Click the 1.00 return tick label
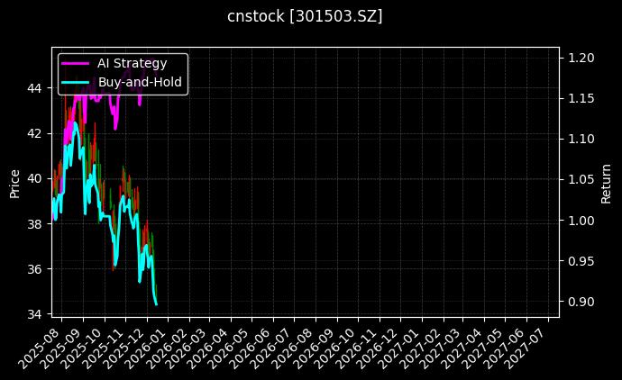This screenshot has width=622, height=380. point(581,221)
